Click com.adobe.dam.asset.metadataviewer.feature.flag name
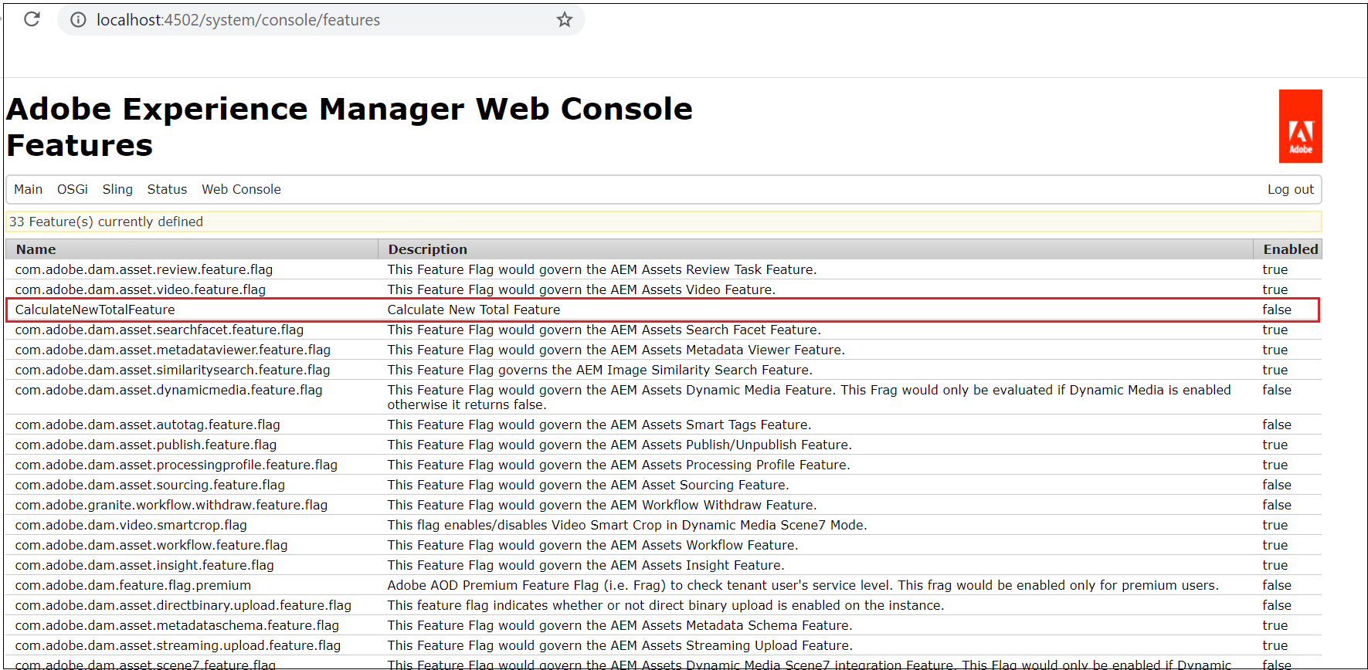This screenshot has height=670, width=1368. (173, 350)
